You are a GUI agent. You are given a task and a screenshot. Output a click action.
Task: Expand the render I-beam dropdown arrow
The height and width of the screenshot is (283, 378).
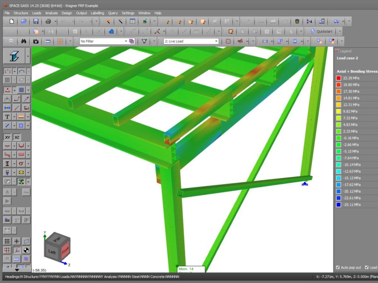(28, 56)
